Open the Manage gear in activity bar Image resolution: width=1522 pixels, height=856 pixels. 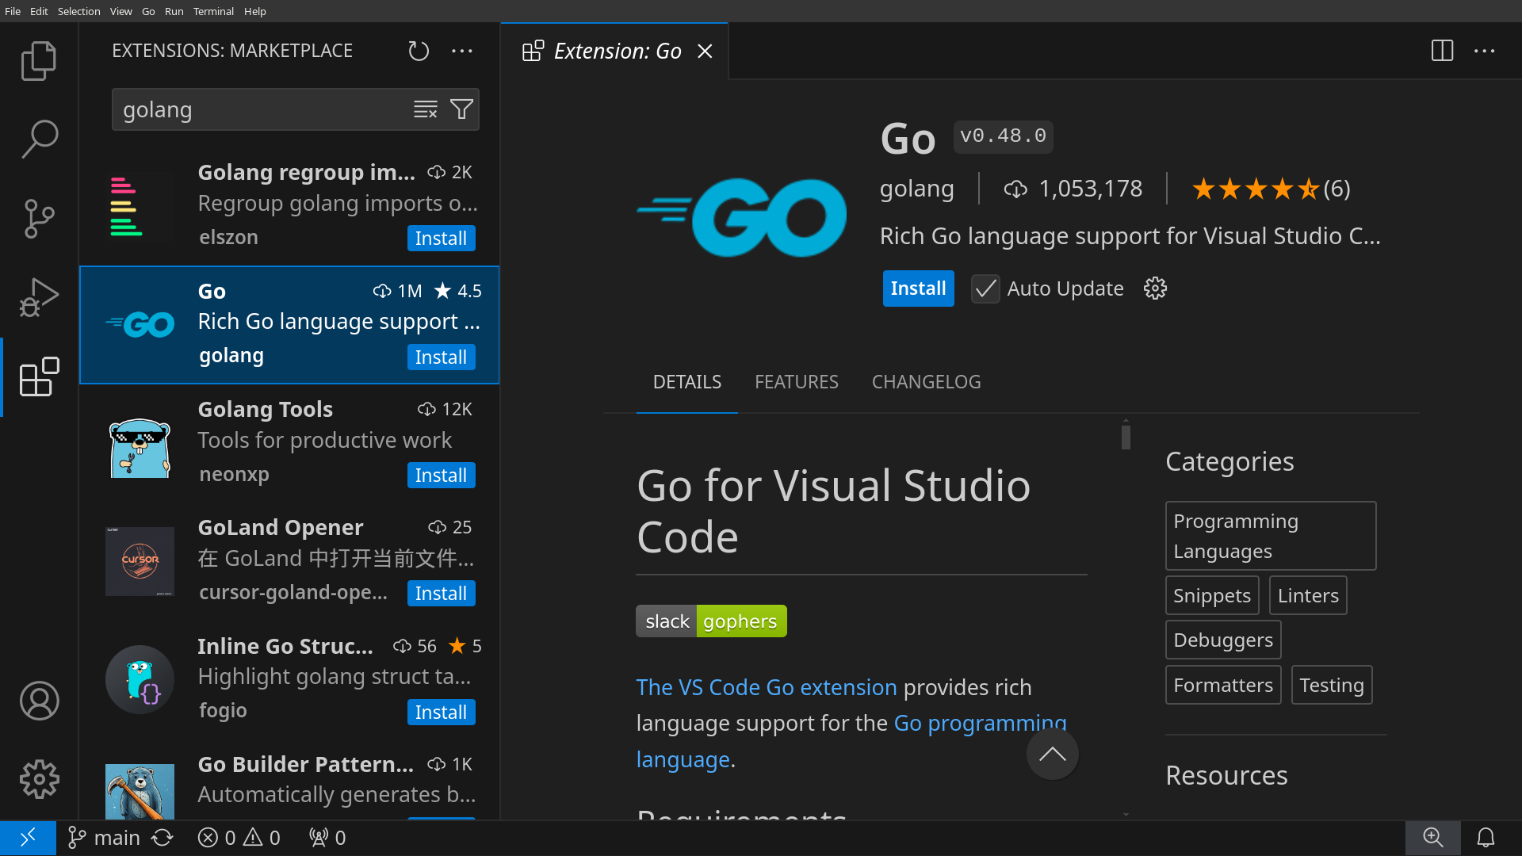pos(39,780)
